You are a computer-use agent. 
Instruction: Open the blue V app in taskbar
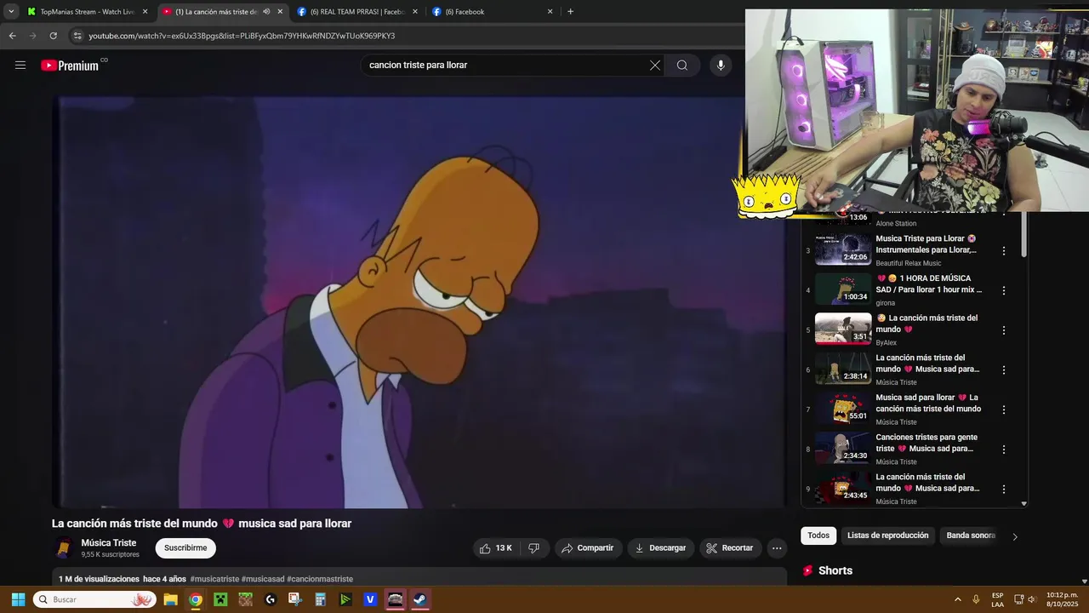pos(370,599)
